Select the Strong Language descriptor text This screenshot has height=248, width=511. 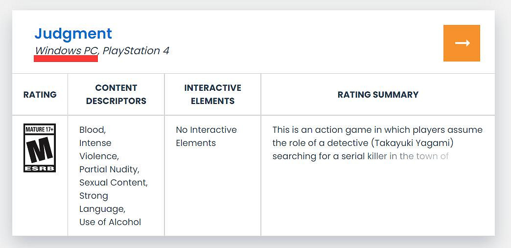[102, 202]
